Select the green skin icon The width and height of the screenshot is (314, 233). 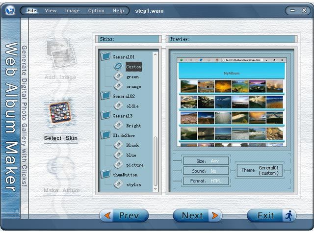(118, 77)
